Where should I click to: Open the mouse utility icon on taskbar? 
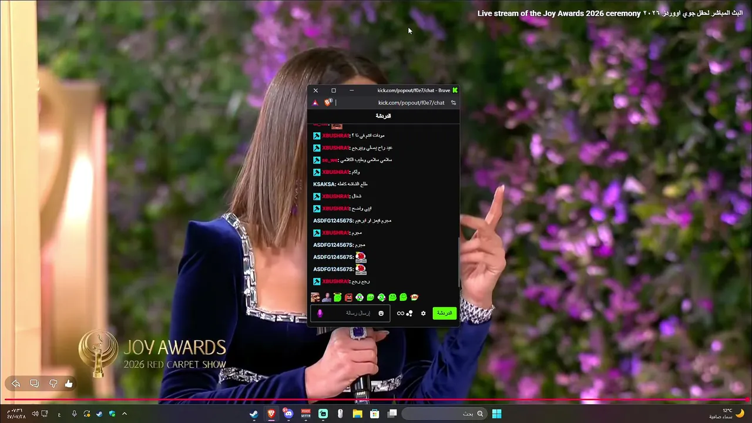pyautogui.click(x=340, y=414)
